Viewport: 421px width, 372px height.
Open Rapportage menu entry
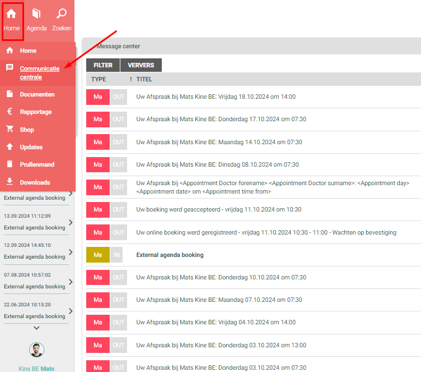point(36,112)
